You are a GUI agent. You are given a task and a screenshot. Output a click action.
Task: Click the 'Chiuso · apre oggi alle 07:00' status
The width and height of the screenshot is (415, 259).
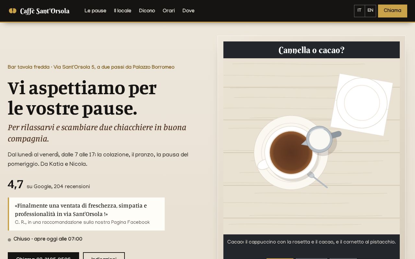[48, 239]
